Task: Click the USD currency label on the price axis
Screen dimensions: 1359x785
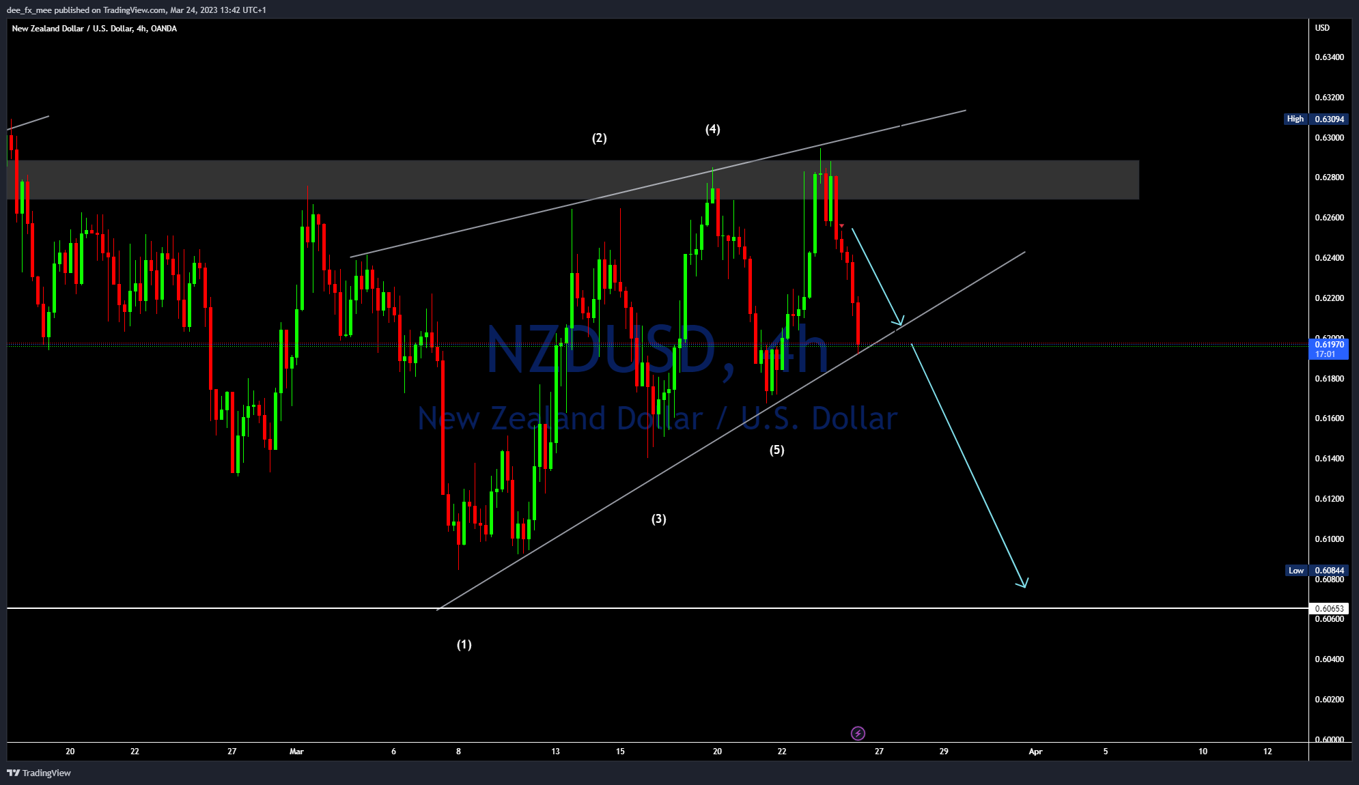Action: click(1322, 28)
